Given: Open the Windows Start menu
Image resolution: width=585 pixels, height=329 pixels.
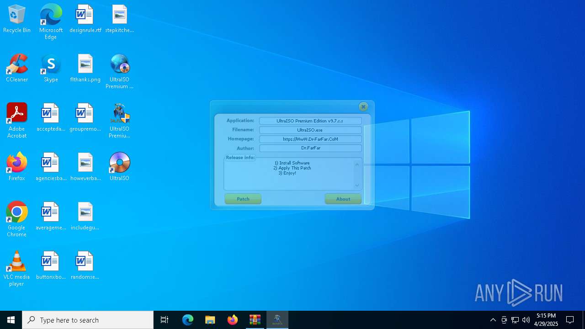Looking at the screenshot, I should coord(11,320).
